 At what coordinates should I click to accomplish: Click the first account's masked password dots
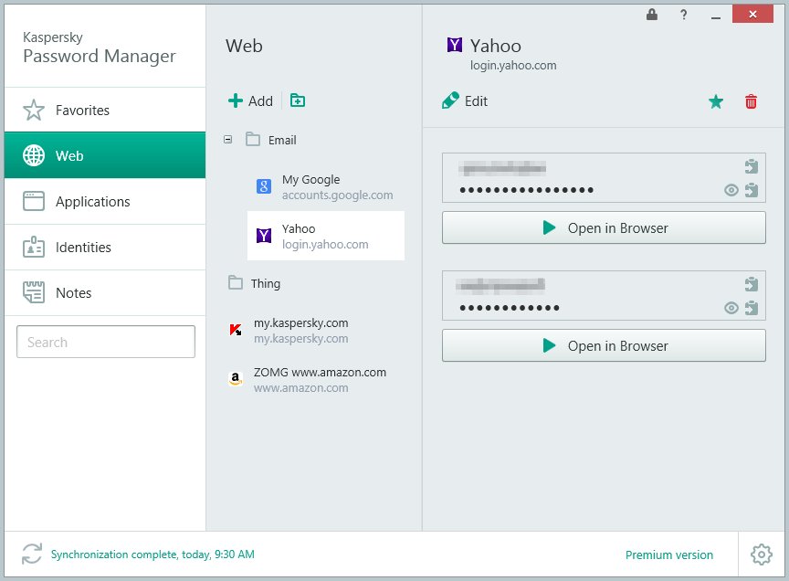pos(526,190)
